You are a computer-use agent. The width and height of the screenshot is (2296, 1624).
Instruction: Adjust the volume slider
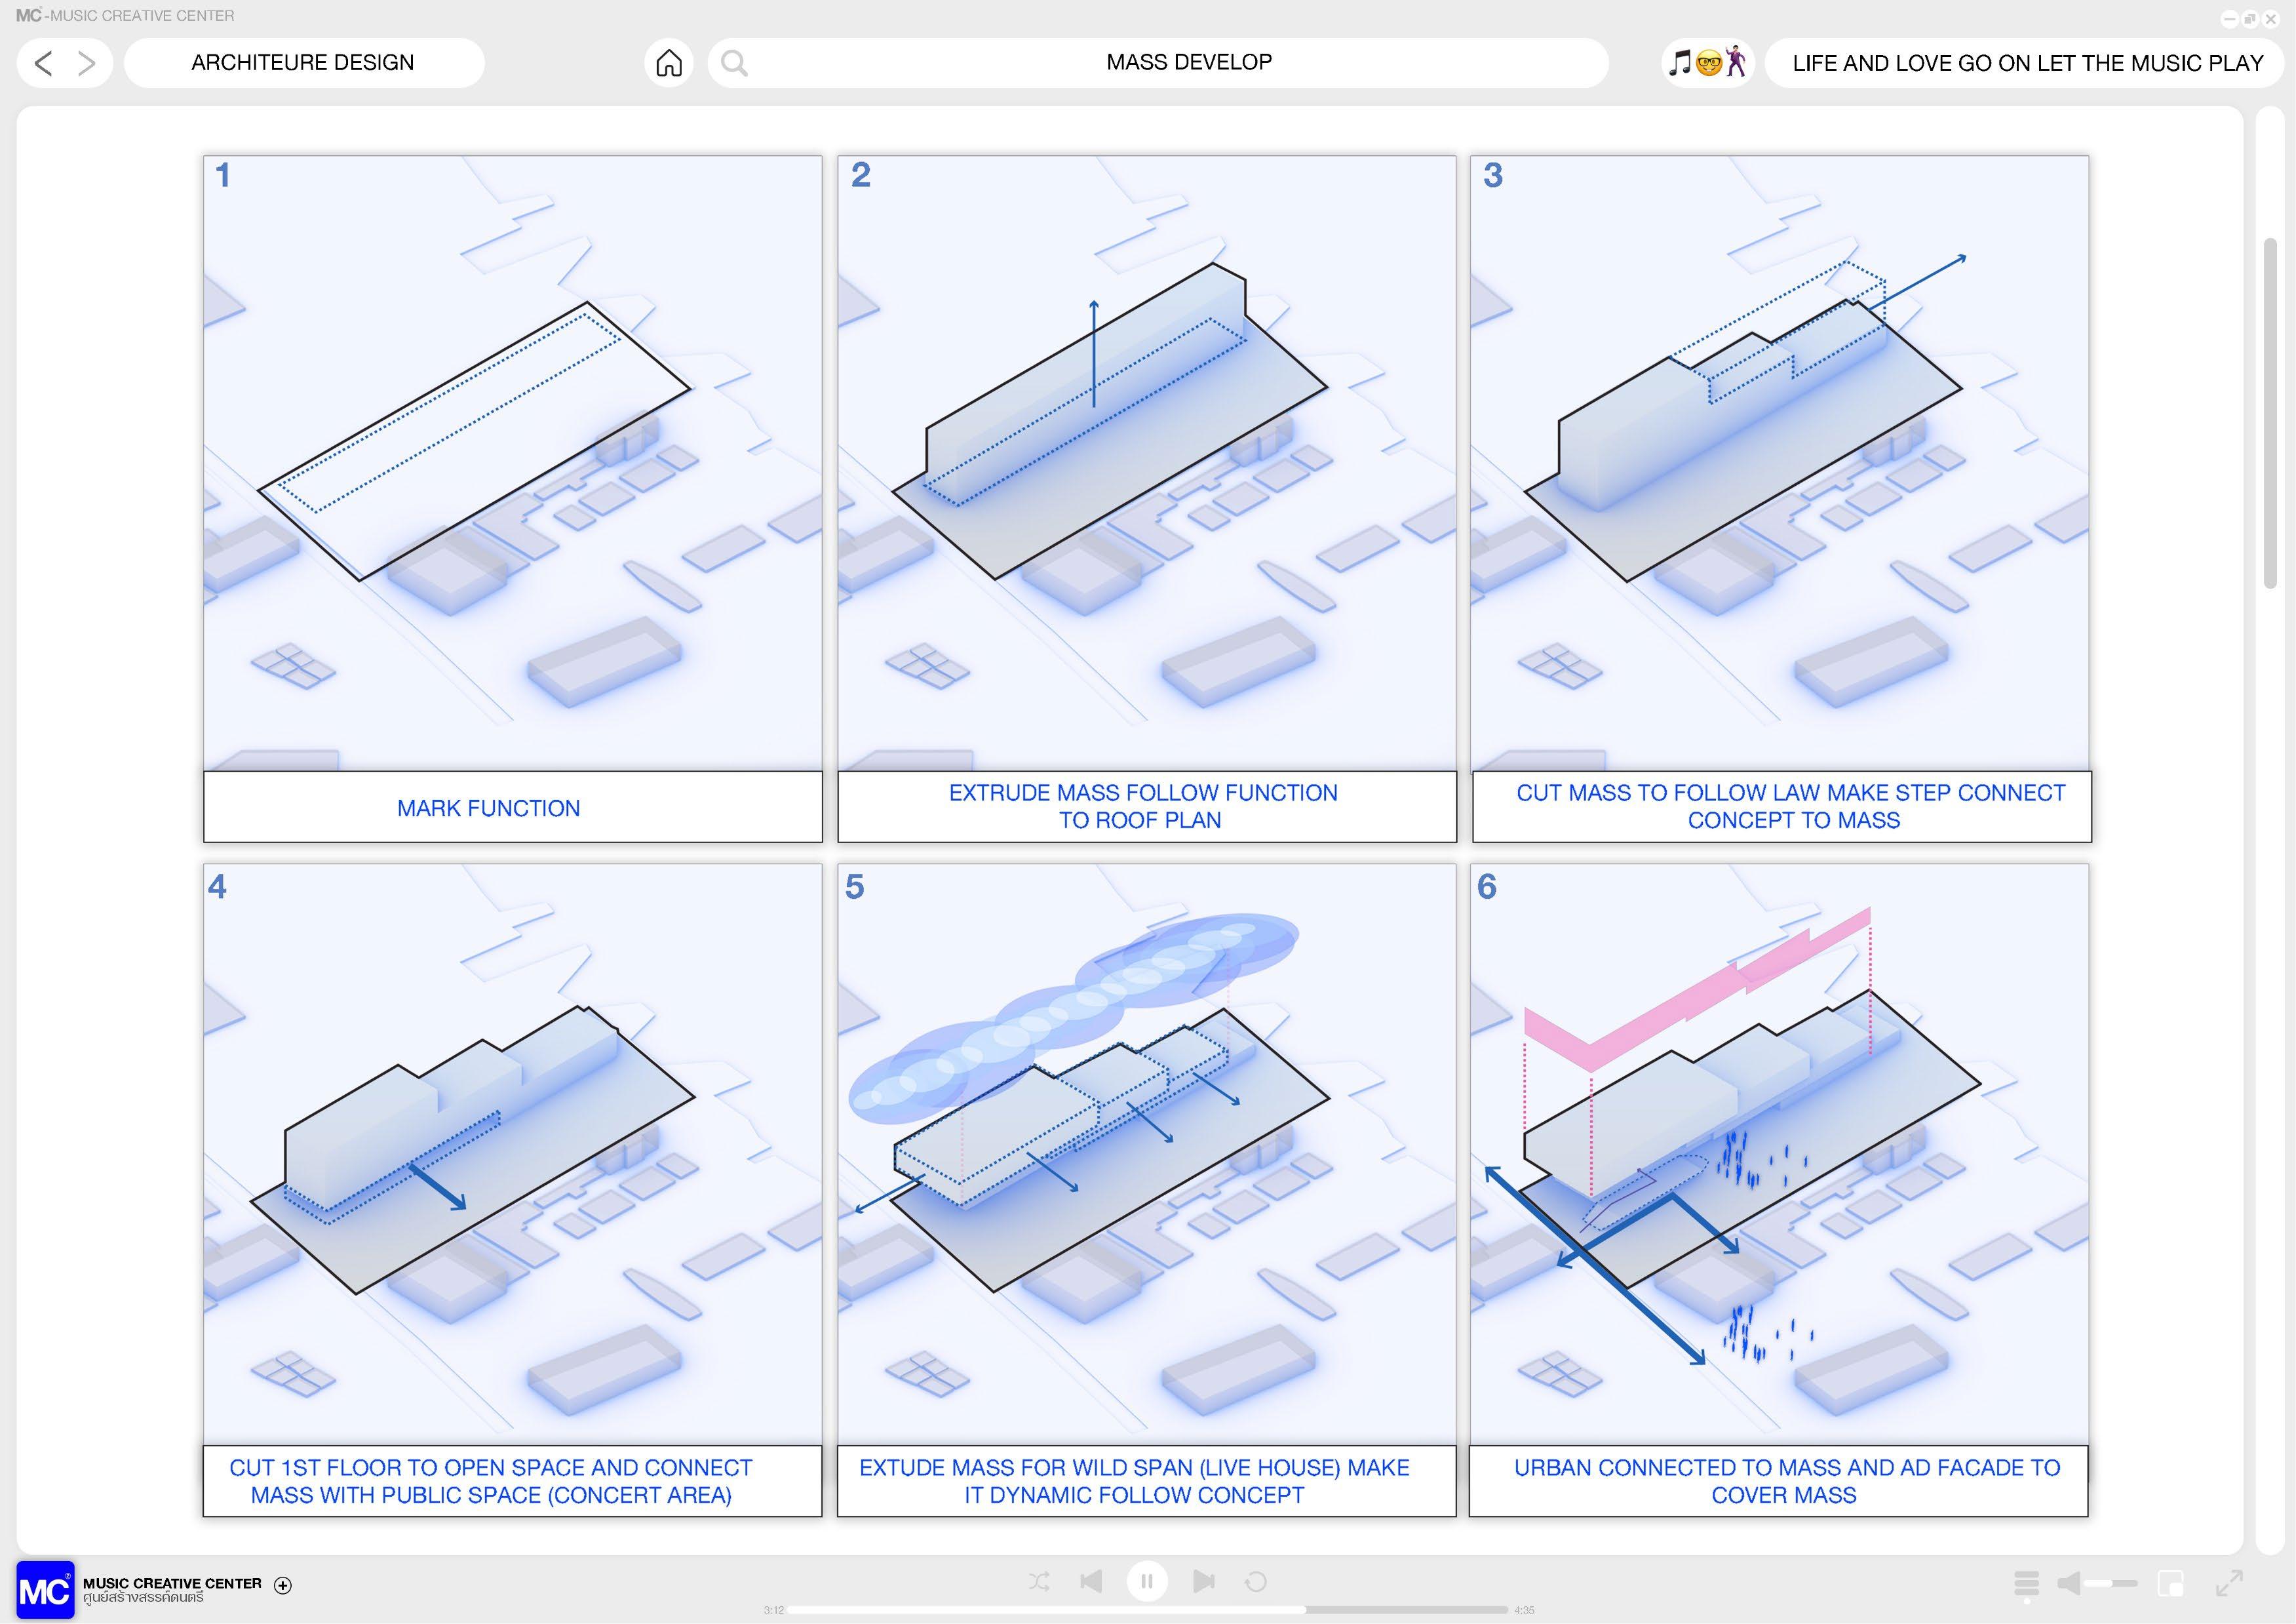click(2112, 1583)
